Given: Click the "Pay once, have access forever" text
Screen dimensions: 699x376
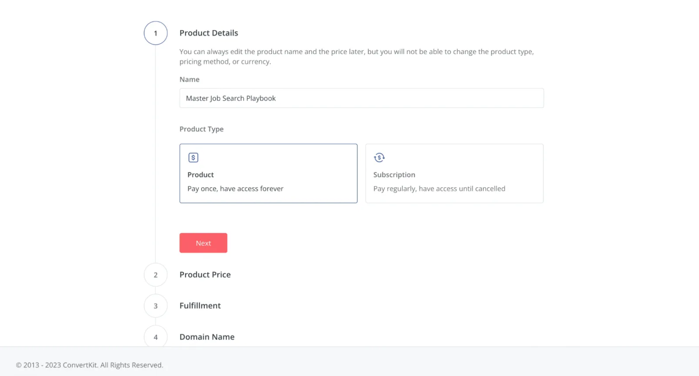Looking at the screenshot, I should point(235,189).
